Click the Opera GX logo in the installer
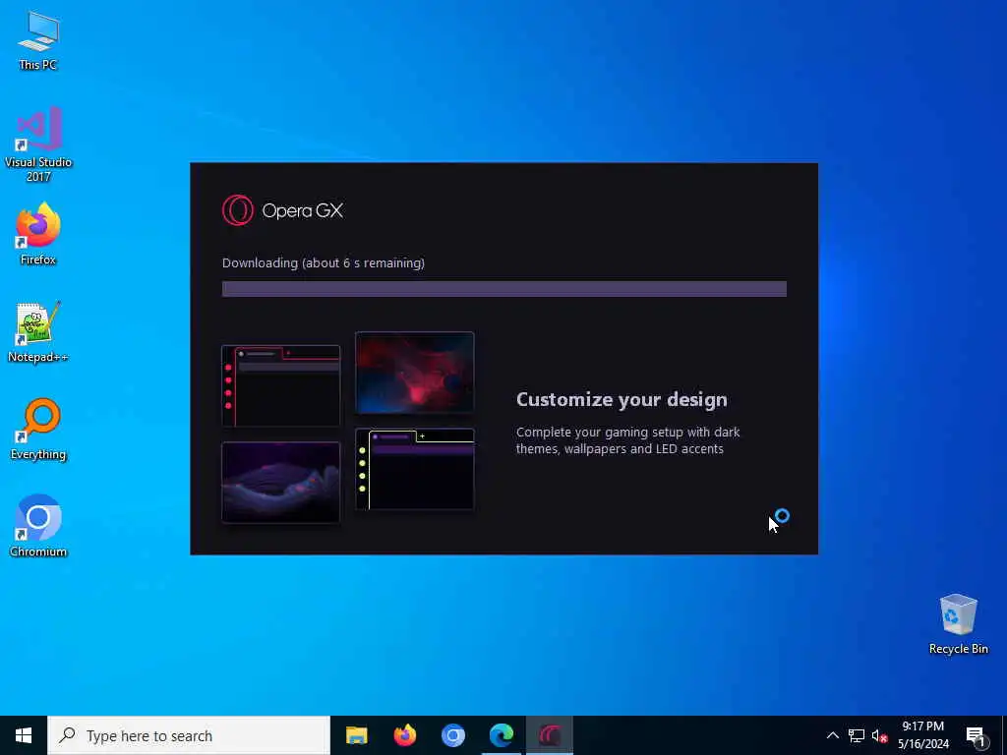Image resolution: width=1007 pixels, height=755 pixels. [x=282, y=210]
